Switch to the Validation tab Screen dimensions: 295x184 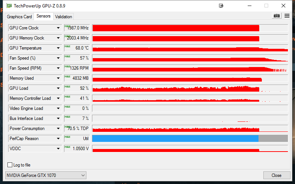(x=63, y=16)
